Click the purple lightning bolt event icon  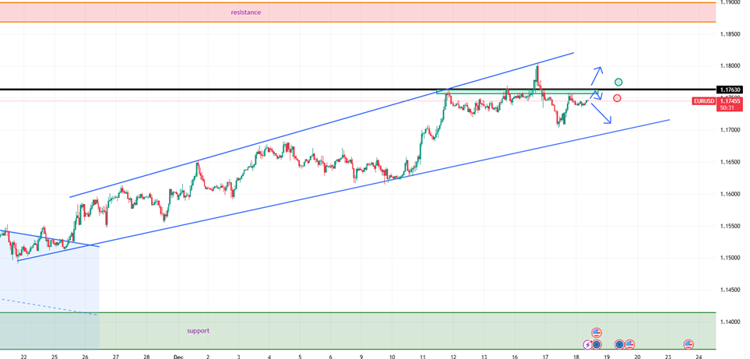(x=588, y=344)
